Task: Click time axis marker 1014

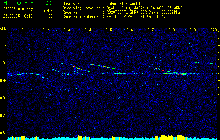Action: point(87,30)
